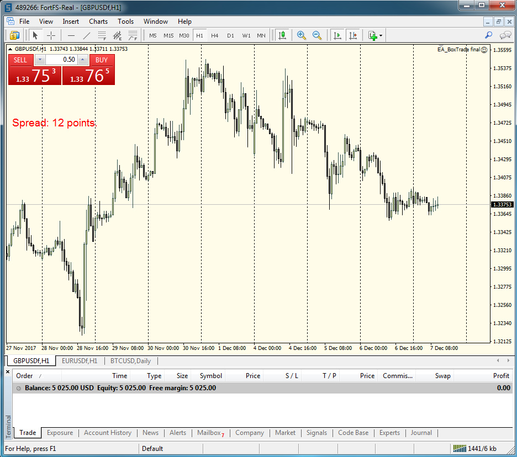Viewport: 517px width, 457px height.
Task: Enable chart shift icon
Action: tap(353, 35)
